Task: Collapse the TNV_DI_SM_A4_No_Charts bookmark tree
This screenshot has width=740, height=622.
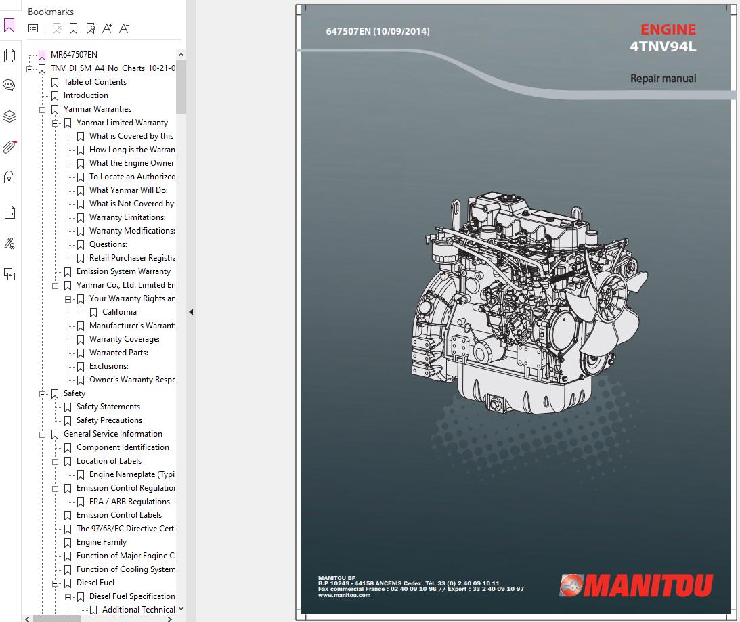Action: coord(29,69)
